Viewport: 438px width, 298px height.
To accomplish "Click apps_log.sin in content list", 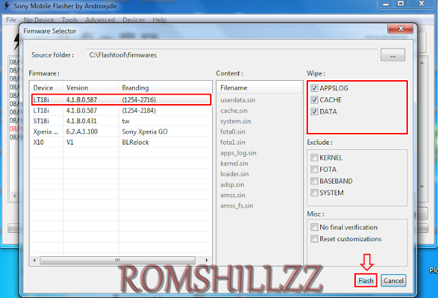I will 238,153.
